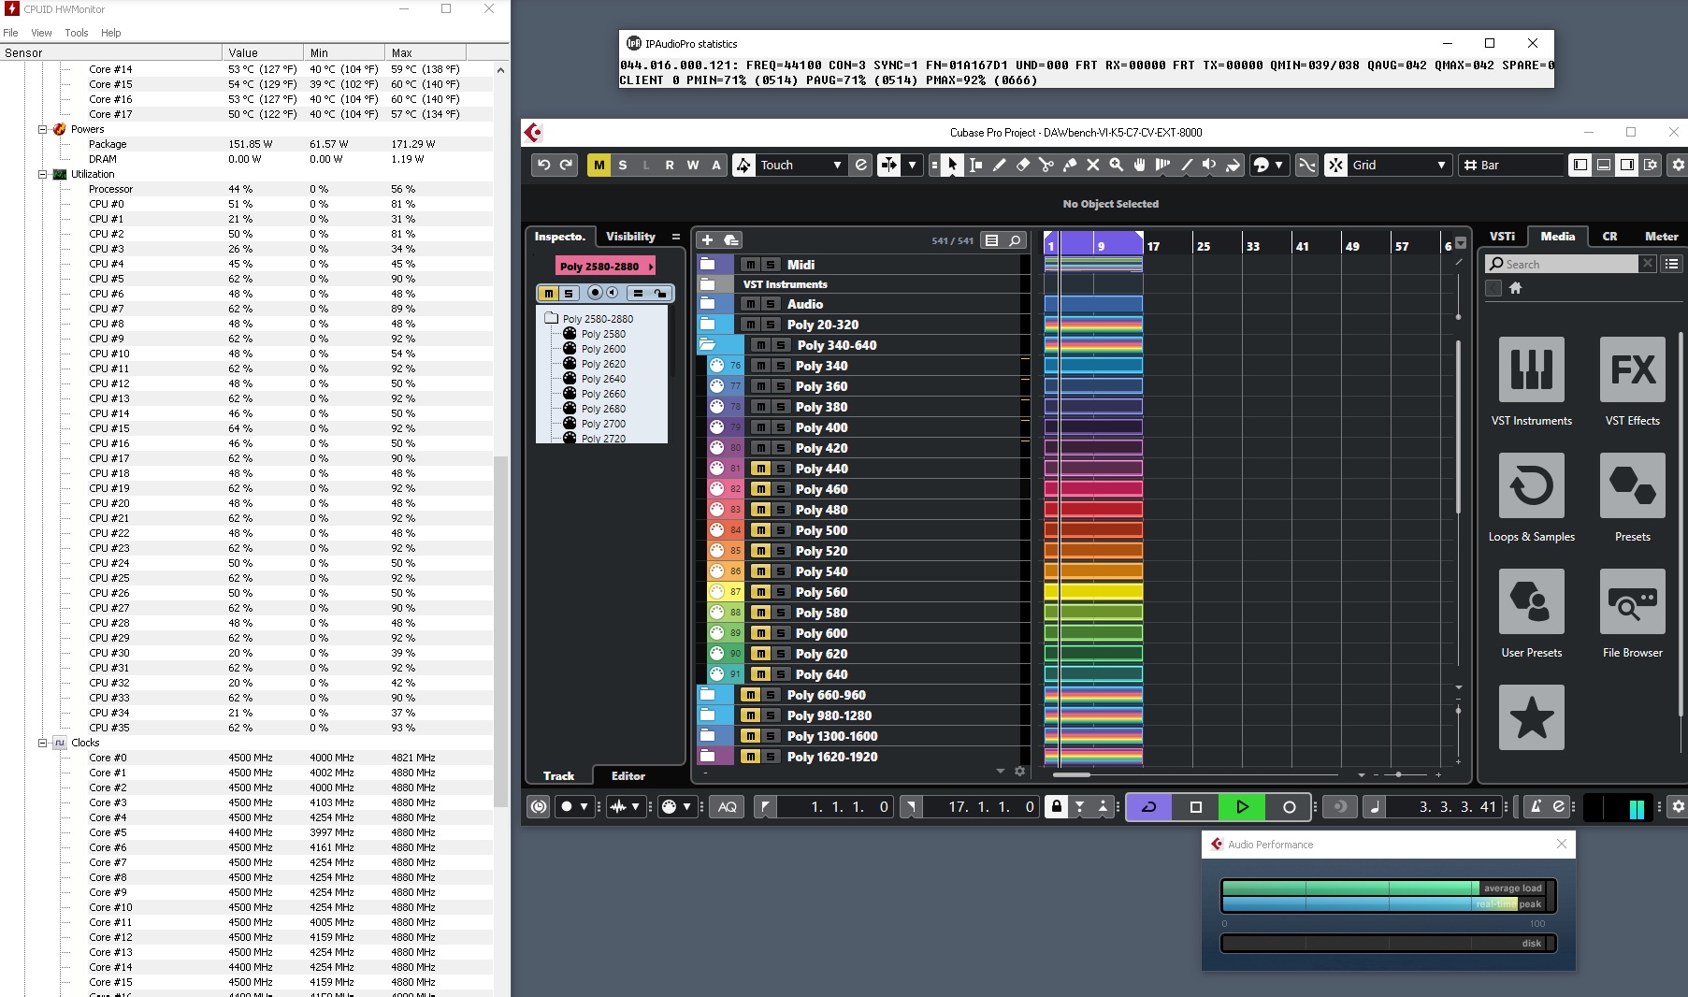1688x997 pixels.
Task: Open HWMonitor View menu
Action: tap(41, 33)
